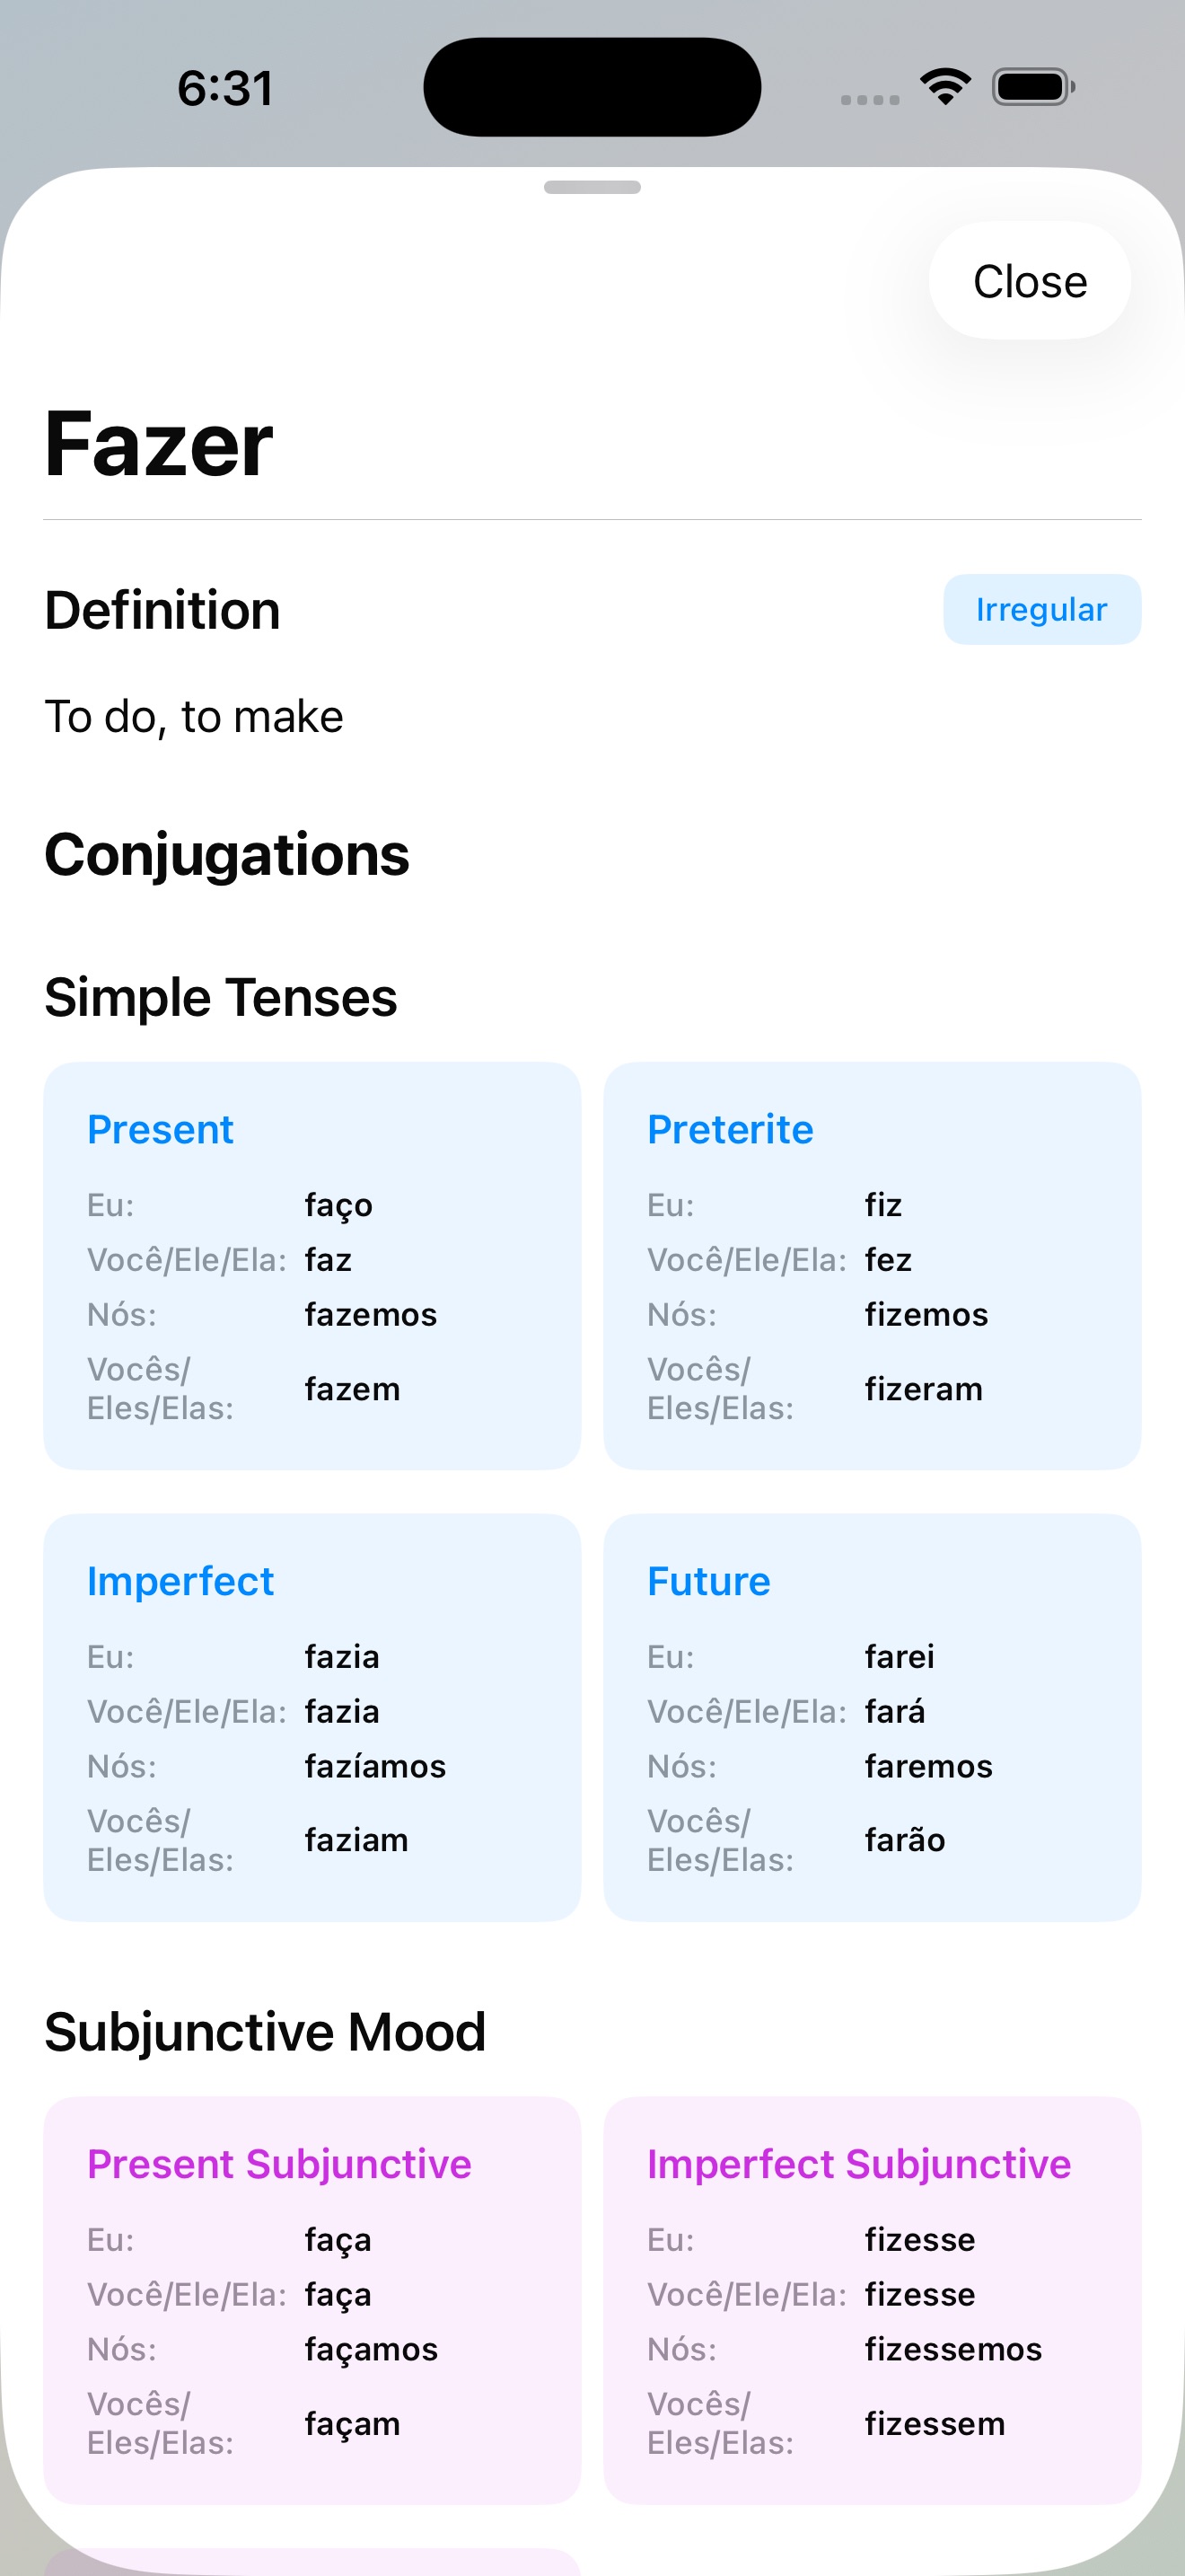The height and width of the screenshot is (2576, 1185).
Task: Tap the Wi-Fi icon in status bar
Action: coord(944,87)
